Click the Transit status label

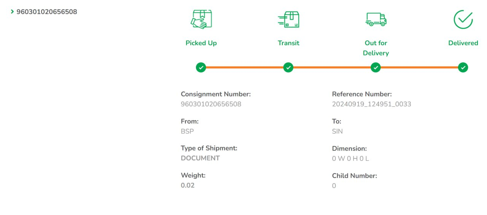click(x=288, y=43)
